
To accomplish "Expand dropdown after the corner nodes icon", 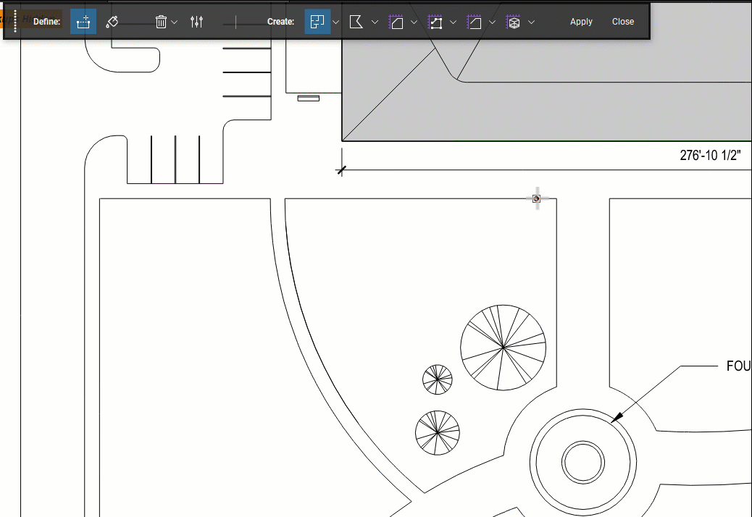I will [x=453, y=22].
